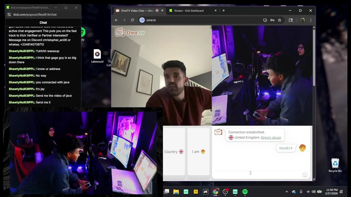Click the Ome.tv logo on the video
This screenshot has height=197, width=351.
click(x=130, y=32)
